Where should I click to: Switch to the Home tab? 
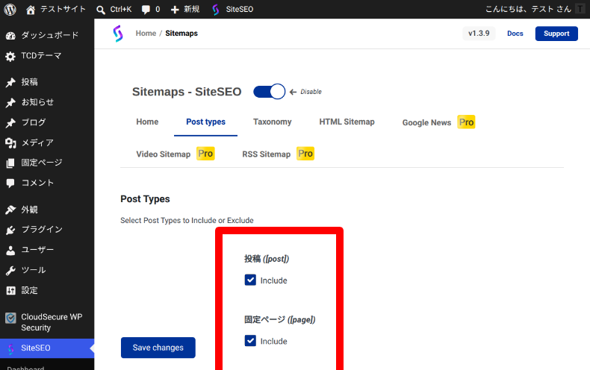pyautogui.click(x=147, y=122)
